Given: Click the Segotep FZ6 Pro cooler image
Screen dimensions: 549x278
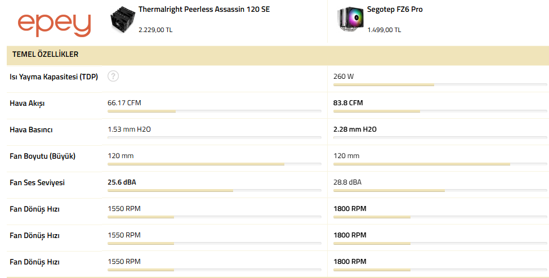Looking at the screenshot, I should click(350, 19).
